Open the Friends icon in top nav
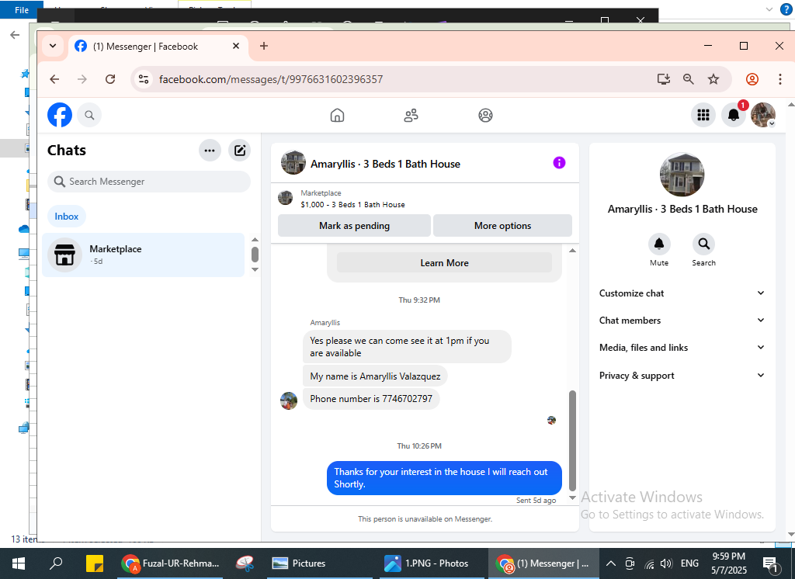Viewport: 795px width, 579px height. coord(411,116)
